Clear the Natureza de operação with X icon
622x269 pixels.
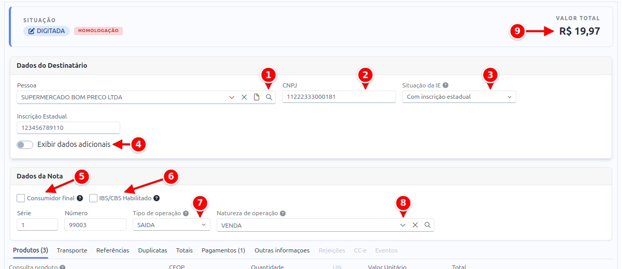(x=415, y=225)
